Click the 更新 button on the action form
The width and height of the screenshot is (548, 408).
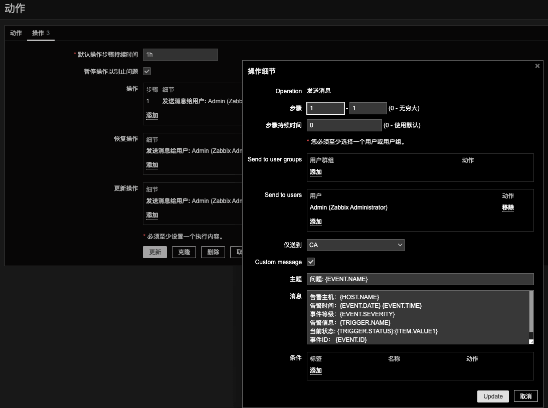[x=155, y=252]
